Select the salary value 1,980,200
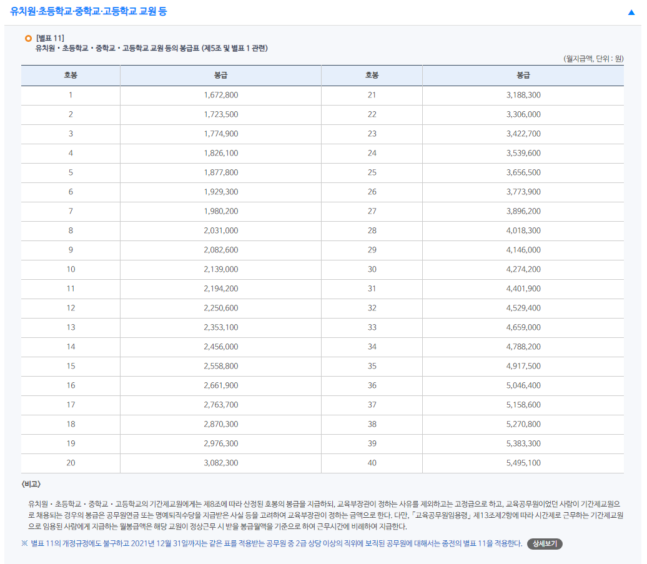Image resolution: width=647 pixels, height=564 pixels. click(x=220, y=211)
